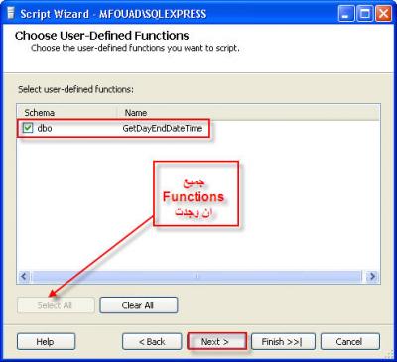Viewport: 397px width, 362px height.
Task: Sort list by the Name column header
Action: [248, 113]
